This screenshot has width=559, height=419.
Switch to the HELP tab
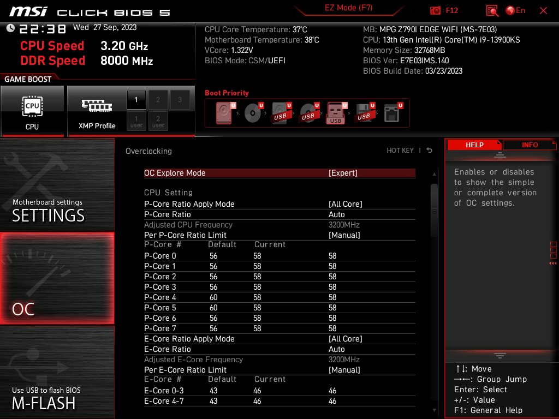tap(474, 145)
